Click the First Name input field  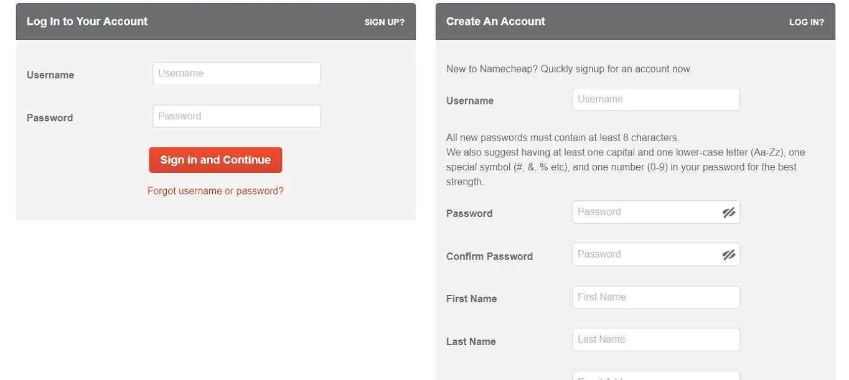(656, 297)
